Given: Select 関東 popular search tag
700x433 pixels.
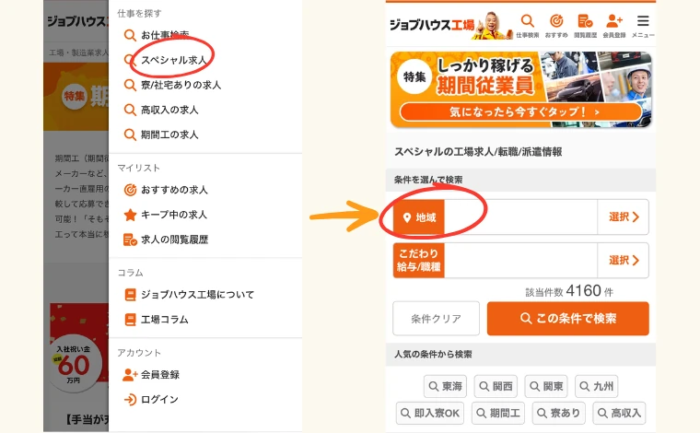Looking at the screenshot, I should (546, 386).
